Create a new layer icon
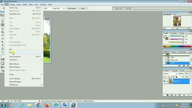Image resolution: width=192 pixels, height=108 pixels. point(184,95)
